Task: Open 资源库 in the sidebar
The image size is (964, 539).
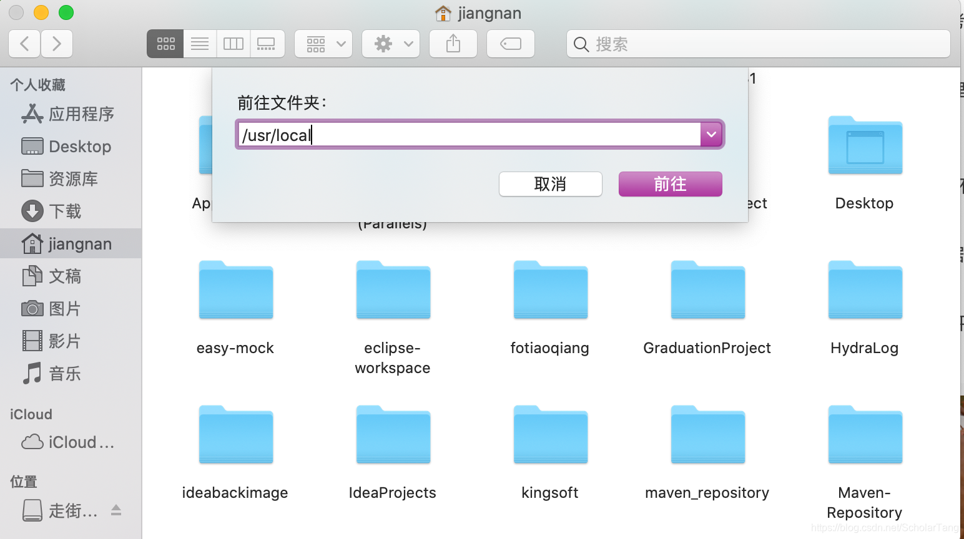Action: [71, 179]
